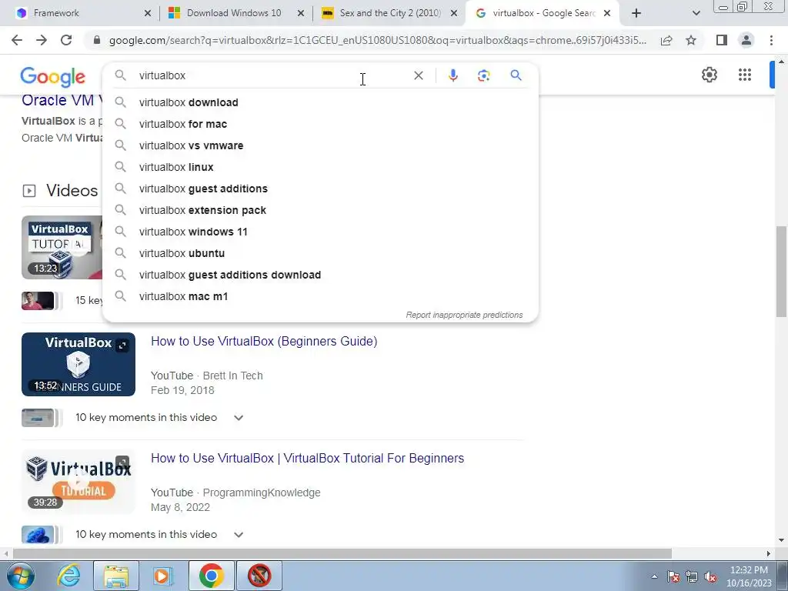Open the Windows Start button
This screenshot has height=591, width=788.
tap(19, 576)
